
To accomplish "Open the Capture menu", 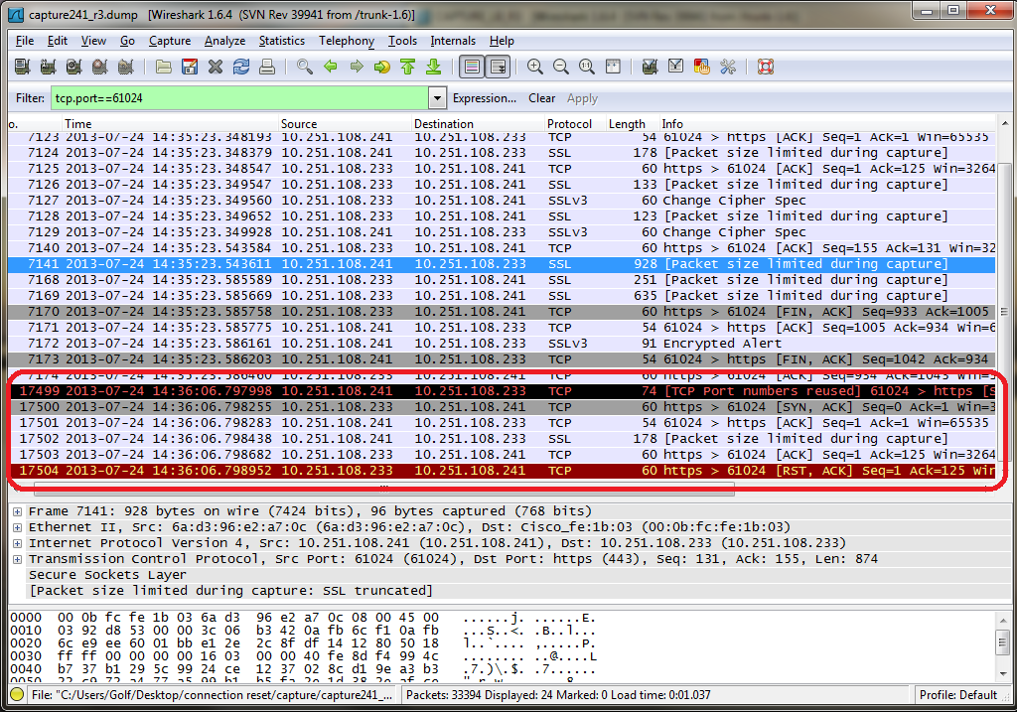I will [x=170, y=40].
